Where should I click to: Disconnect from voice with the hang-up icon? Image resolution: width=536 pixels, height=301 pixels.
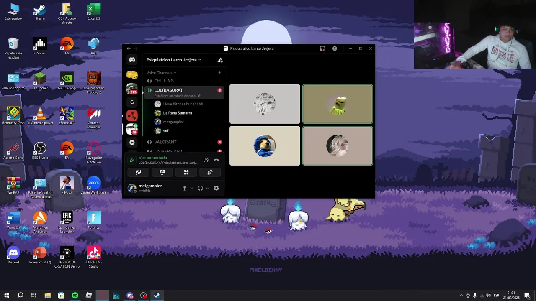(x=216, y=160)
